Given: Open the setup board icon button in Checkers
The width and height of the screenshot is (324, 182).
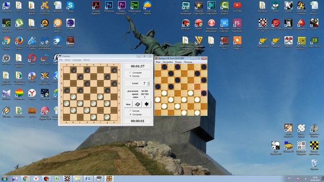Looking at the screenshot, I should pyautogui.click(x=137, y=104).
